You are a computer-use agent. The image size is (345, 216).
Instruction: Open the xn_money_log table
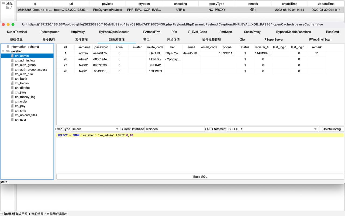pyautogui.click(x=25, y=97)
